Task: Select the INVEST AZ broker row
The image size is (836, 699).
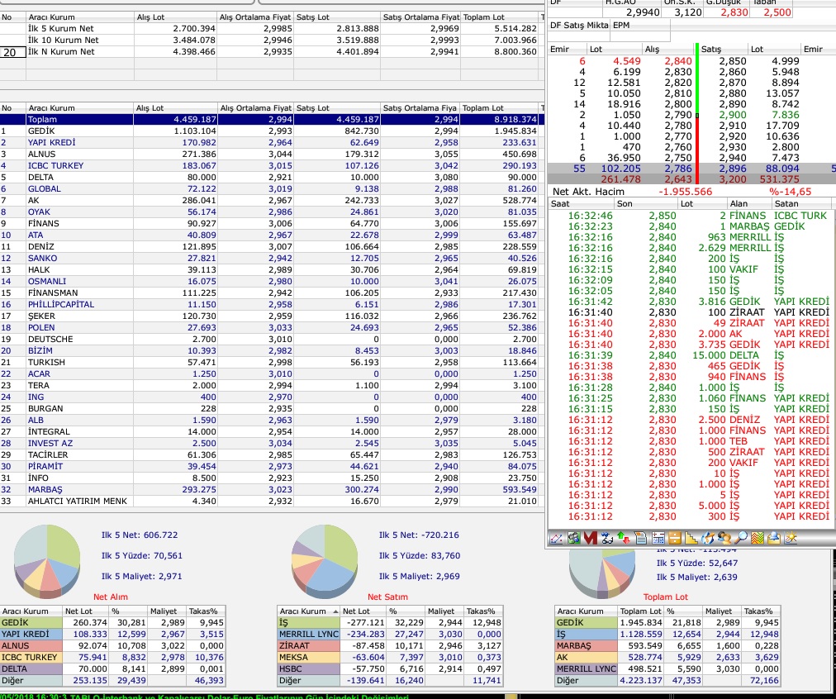Action: click(x=272, y=444)
